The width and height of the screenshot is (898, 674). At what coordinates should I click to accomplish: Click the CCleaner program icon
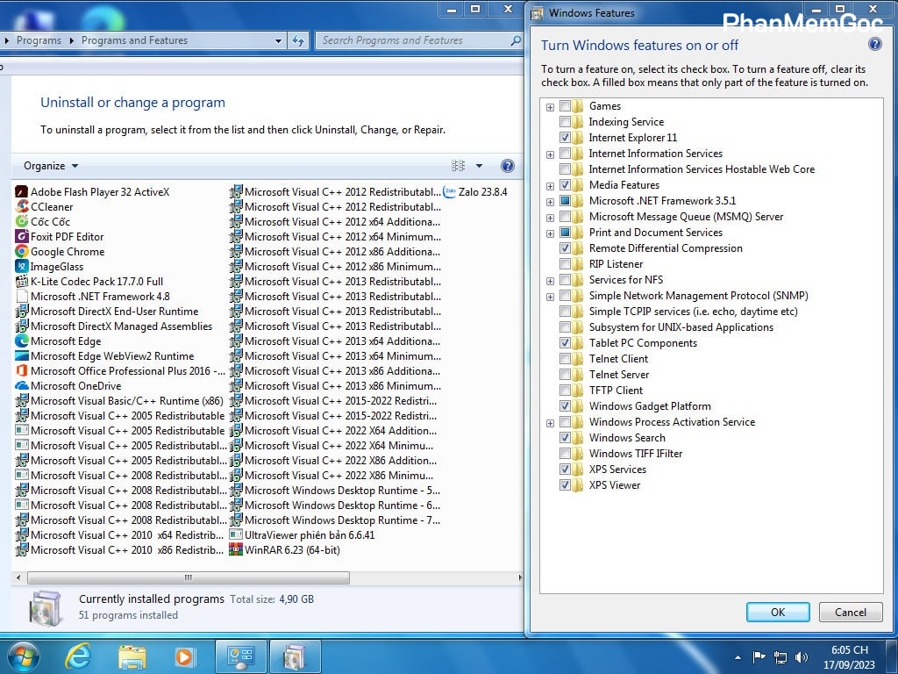tap(22, 207)
